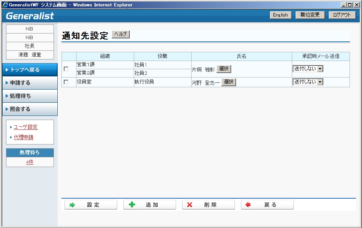Click the green arrow 設定 icon
Image resolution: width=362 pixels, height=228 pixels.
(72, 205)
